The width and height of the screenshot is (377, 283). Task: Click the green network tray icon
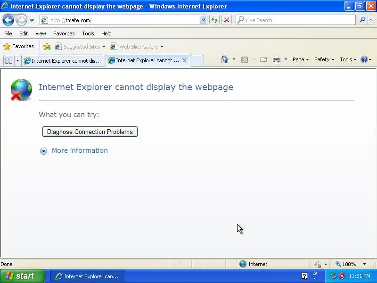(x=333, y=276)
